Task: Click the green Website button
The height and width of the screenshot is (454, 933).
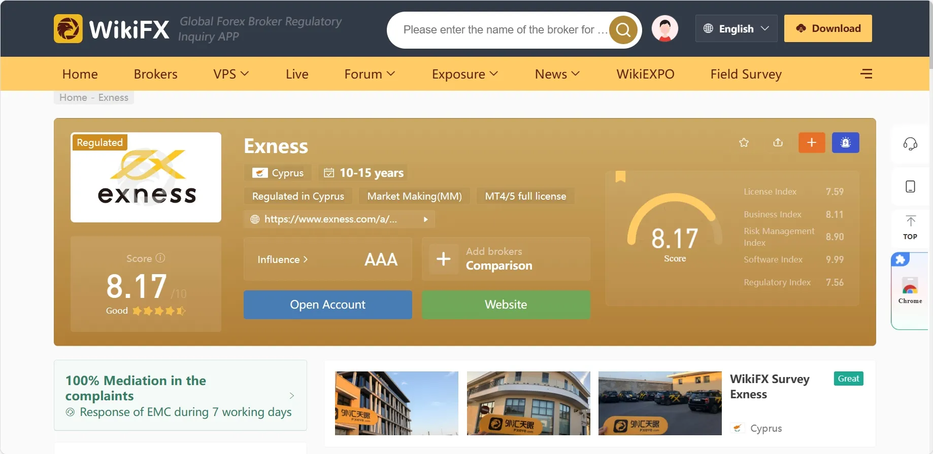Action: [x=506, y=305]
